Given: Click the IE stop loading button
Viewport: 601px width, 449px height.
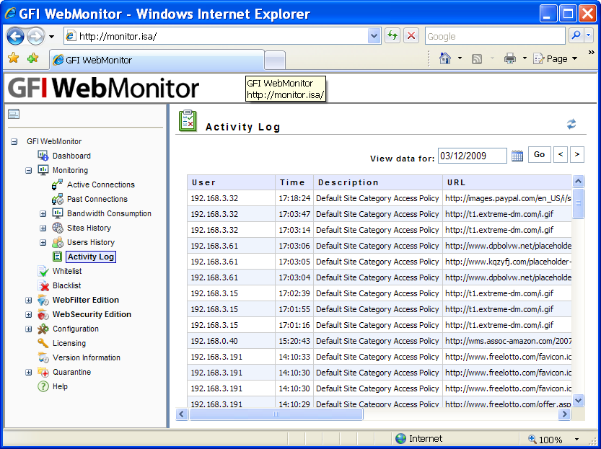Looking at the screenshot, I should 411,36.
